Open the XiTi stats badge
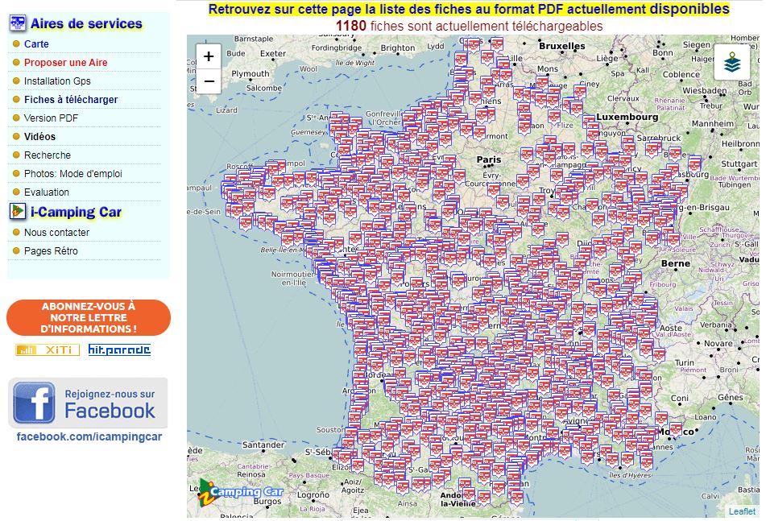 pyautogui.click(x=48, y=349)
